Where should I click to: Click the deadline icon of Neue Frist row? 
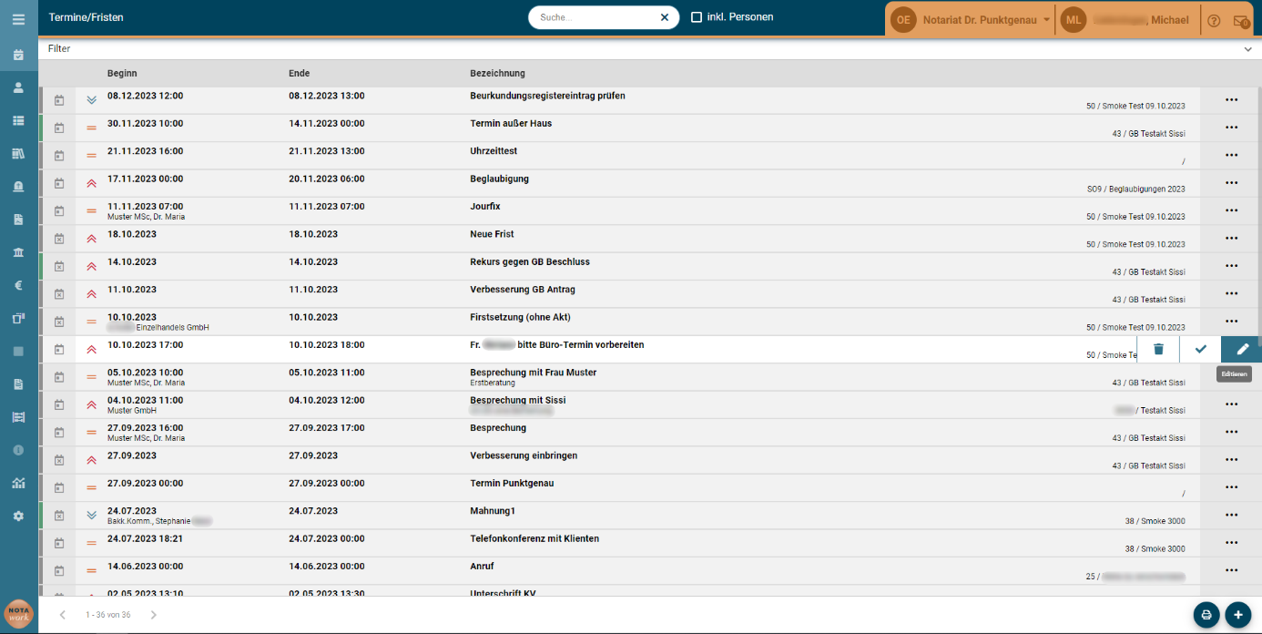click(x=59, y=239)
